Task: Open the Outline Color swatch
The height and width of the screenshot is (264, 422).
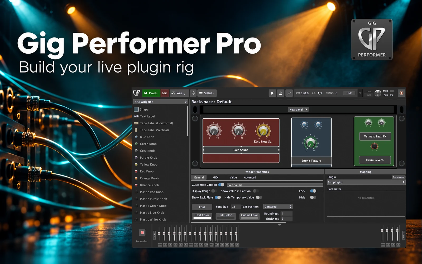Action: click(250, 216)
